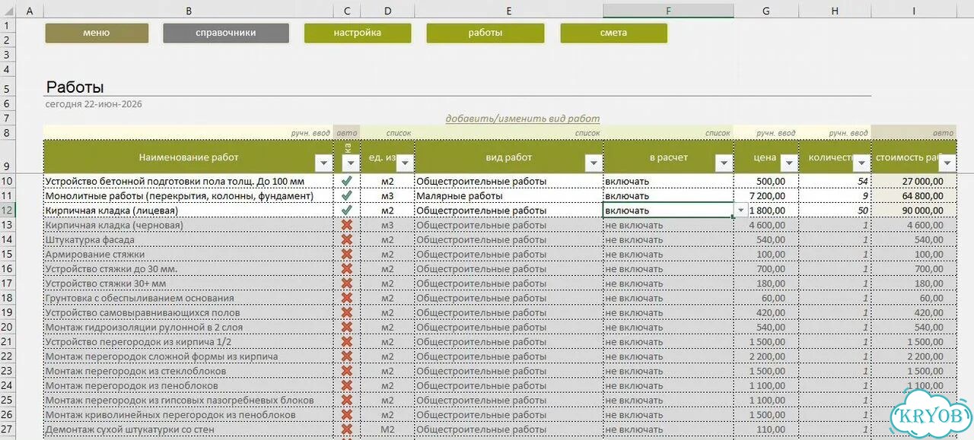Select the 'включать' cell in row 11
This screenshot has width=974, height=440.
click(x=668, y=196)
